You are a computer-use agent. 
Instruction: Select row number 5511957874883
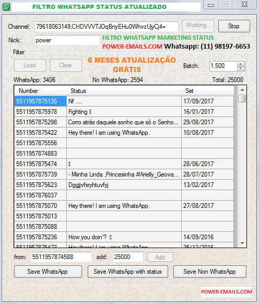41,154
